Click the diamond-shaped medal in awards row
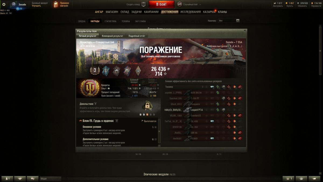The width and height of the screenshot is (323, 182). tap(138, 71)
